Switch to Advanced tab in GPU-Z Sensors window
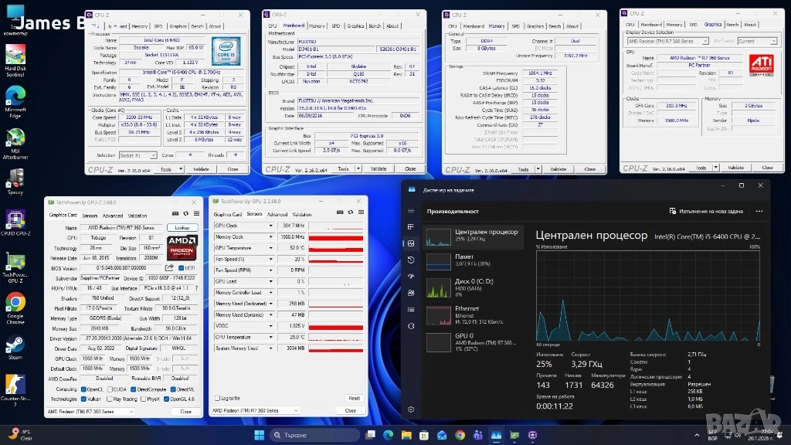The image size is (791, 445). [277, 214]
